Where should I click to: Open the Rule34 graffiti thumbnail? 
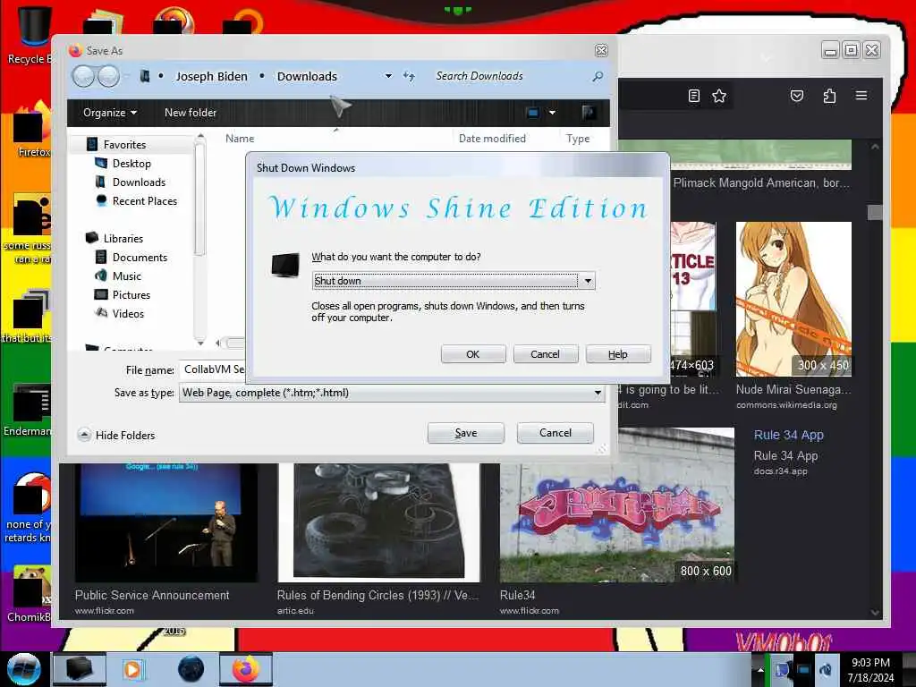(617, 505)
